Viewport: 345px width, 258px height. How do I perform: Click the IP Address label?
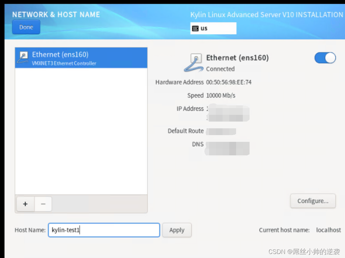pyautogui.click(x=190, y=109)
